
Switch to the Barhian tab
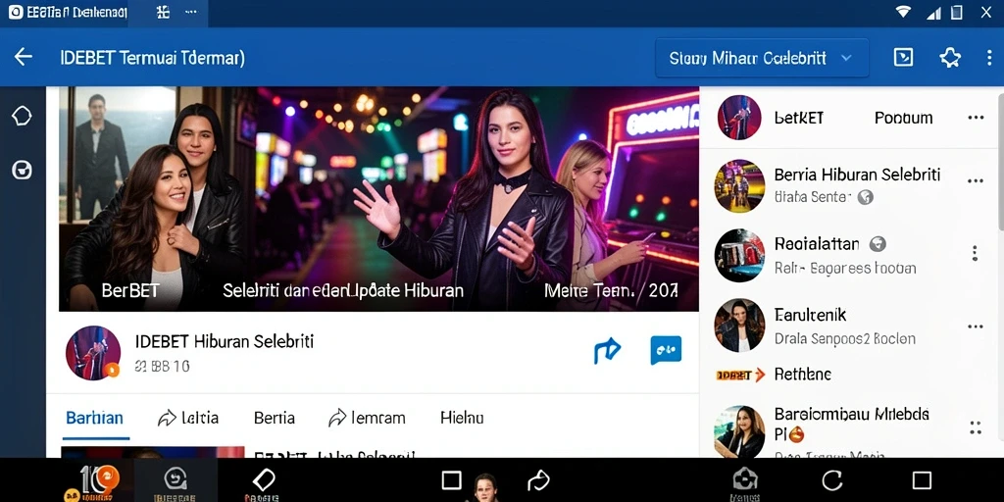[95, 418]
